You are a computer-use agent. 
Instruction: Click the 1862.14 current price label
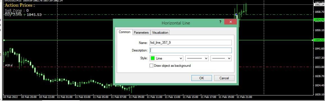319,4
